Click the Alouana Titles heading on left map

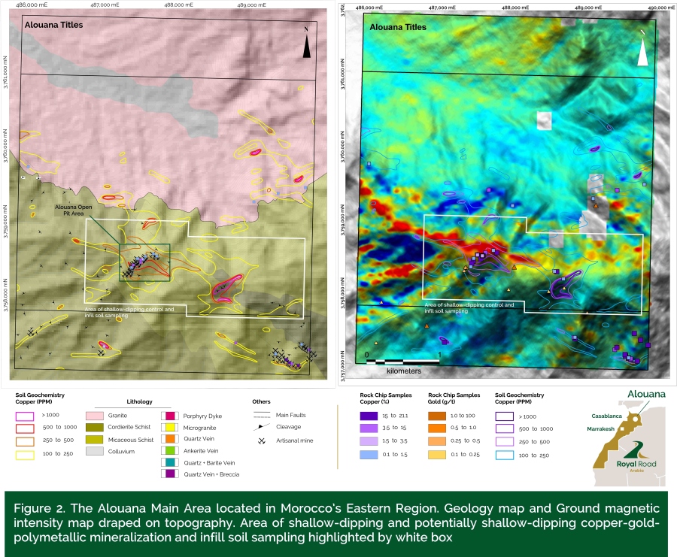53,26
